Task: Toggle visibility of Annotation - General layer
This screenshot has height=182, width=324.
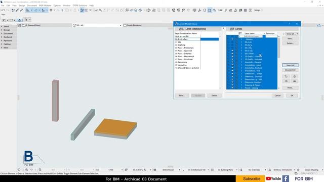Action: click(232, 62)
